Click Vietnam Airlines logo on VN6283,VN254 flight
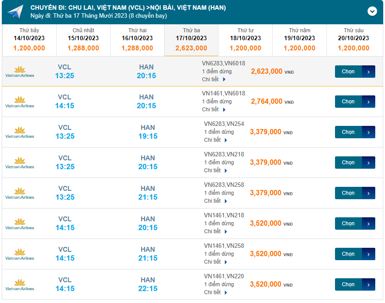 pyautogui.click(x=19, y=133)
